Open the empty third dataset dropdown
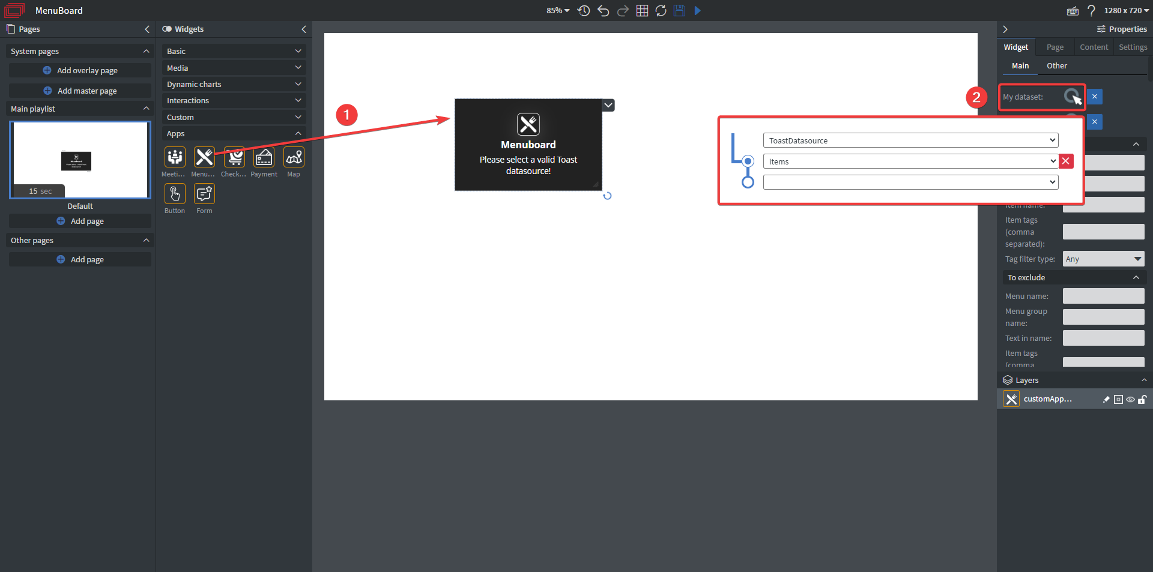 [910, 182]
